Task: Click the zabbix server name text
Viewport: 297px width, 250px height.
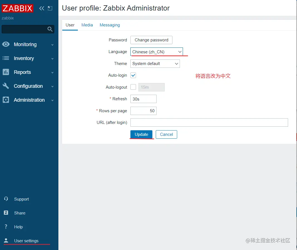Action: (x=8, y=18)
